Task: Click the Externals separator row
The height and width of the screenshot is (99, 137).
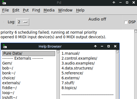Action: tap(23, 58)
